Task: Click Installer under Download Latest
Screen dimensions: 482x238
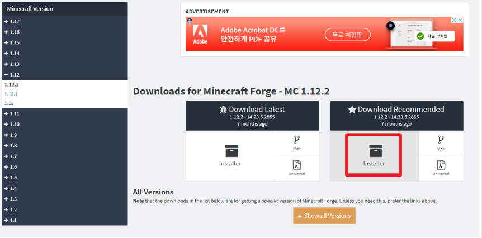Action: pyautogui.click(x=230, y=156)
